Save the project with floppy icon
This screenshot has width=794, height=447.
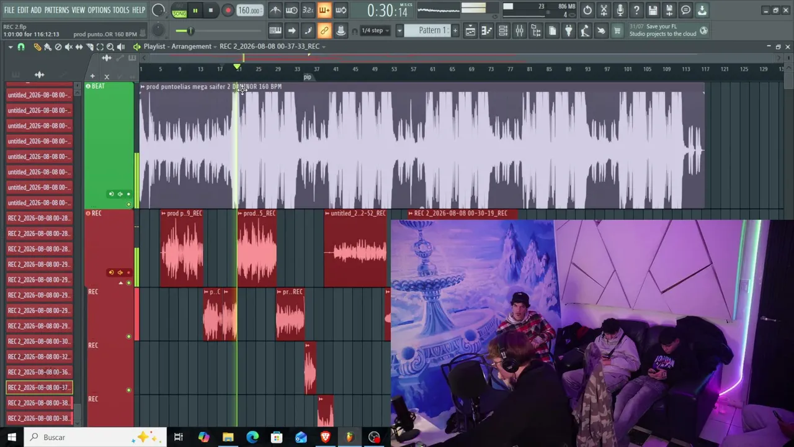point(653,10)
